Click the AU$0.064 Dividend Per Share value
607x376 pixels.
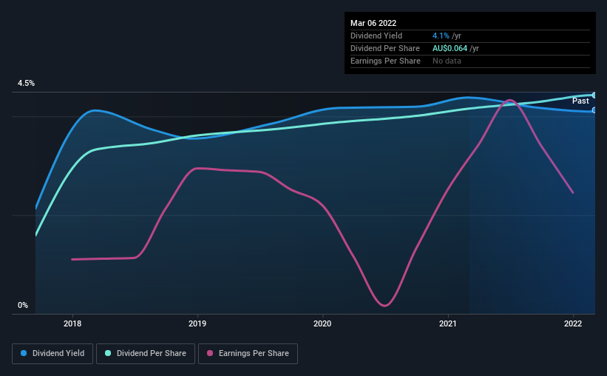pyautogui.click(x=450, y=48)
